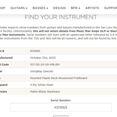Open the BASSES dropdown menu
The height and width of the screenshot is (117, 117).
pyautogui.click(x=40, y=8)
